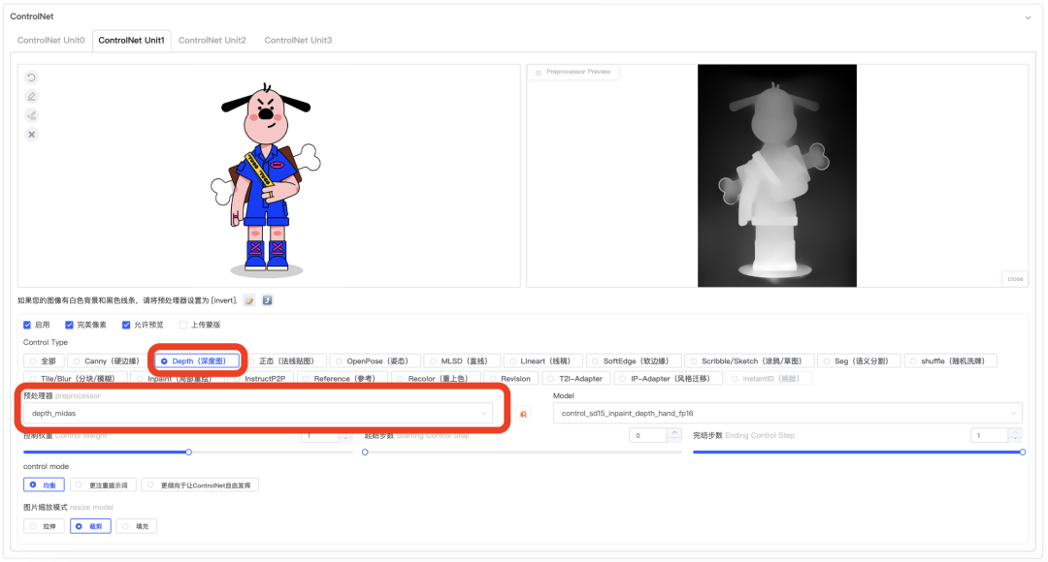Select Scribble/Sketch (涂鸦/草图) control type
The image size is (1048, 562).
pos(749,361)
